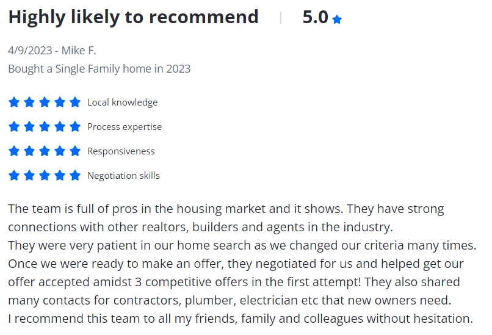Click the Process expertise label
The image size is (492, 335).
point(125,127)
